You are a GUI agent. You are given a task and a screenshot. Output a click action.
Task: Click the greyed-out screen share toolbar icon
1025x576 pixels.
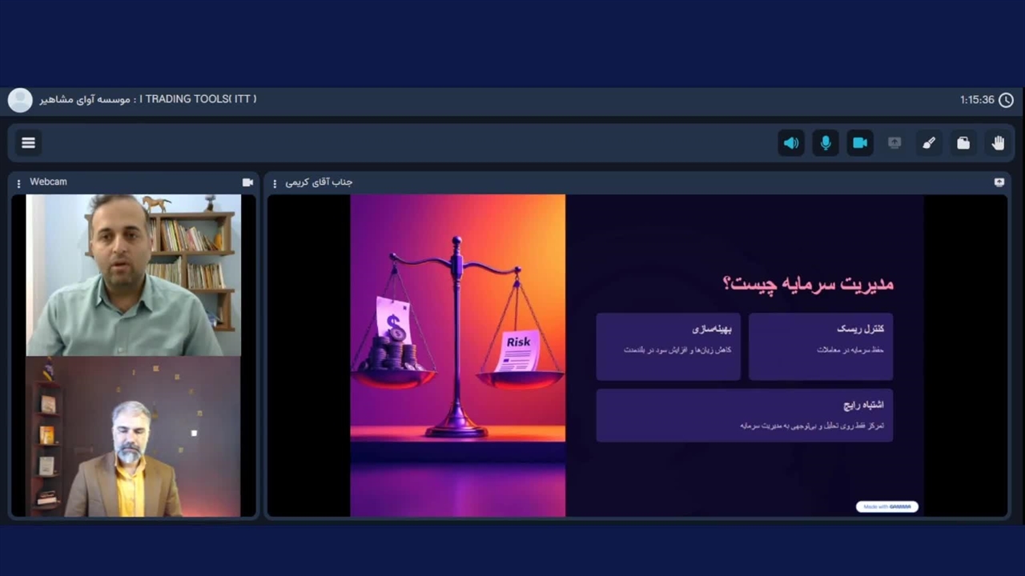tap(894, 143)
